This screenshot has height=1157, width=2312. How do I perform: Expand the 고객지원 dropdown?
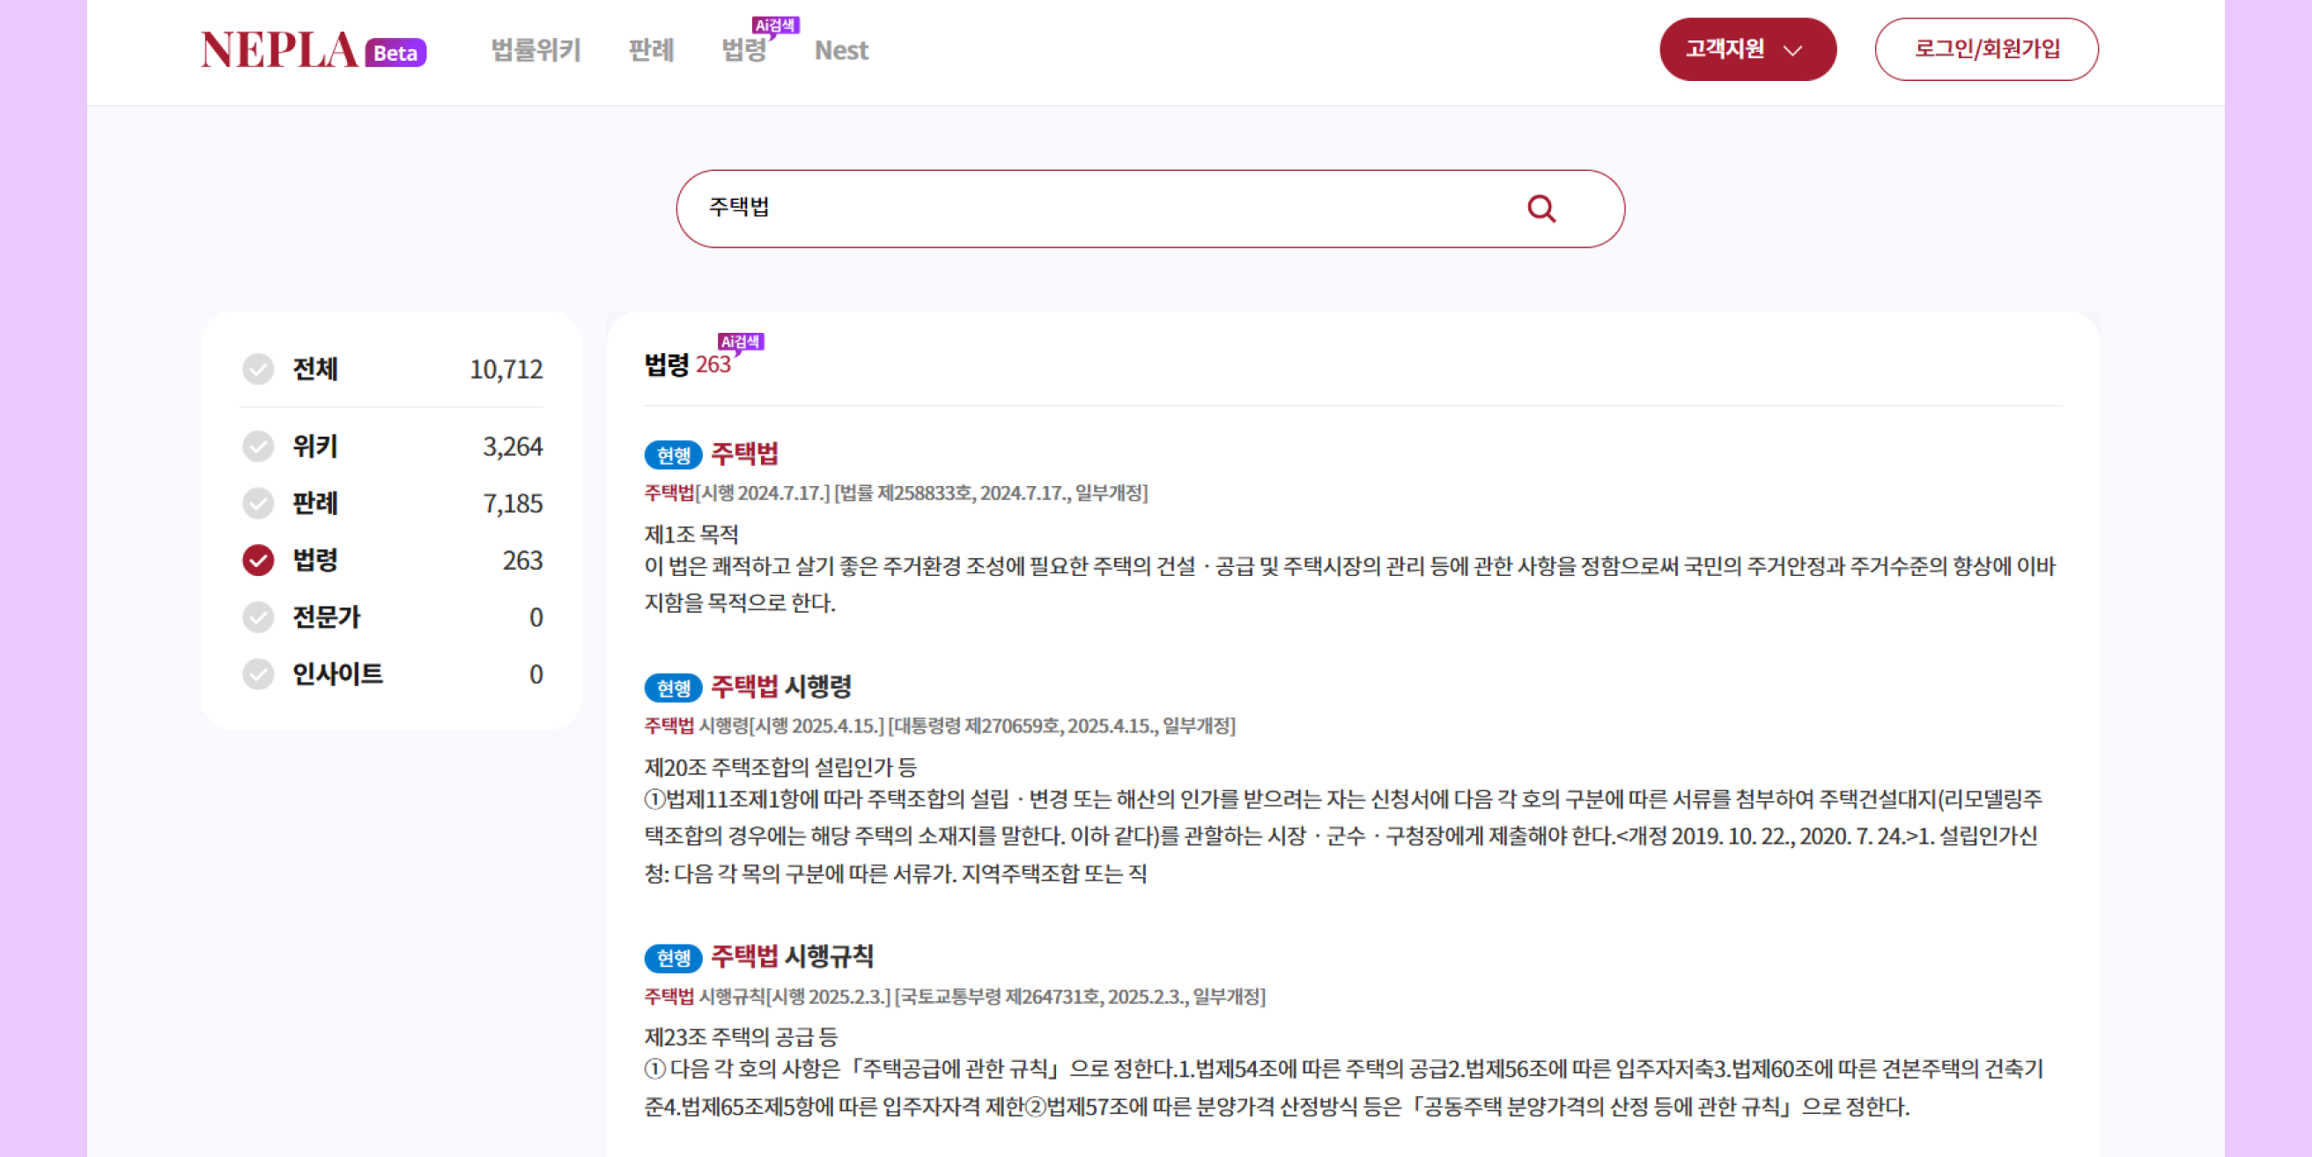point(1747,49)
